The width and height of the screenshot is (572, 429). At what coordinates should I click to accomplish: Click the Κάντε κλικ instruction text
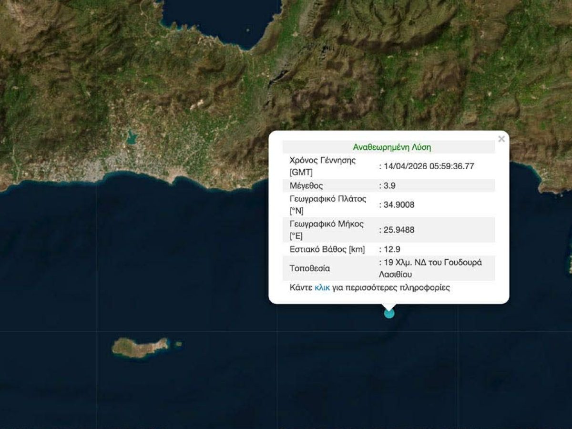coord(303,288)
